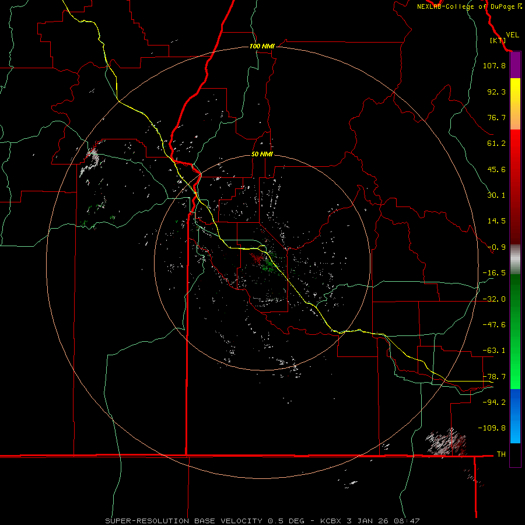This screenshot has width=525, height=525.
Task: Select the -63.1 velocity scale value
Action: click(494, 351)
